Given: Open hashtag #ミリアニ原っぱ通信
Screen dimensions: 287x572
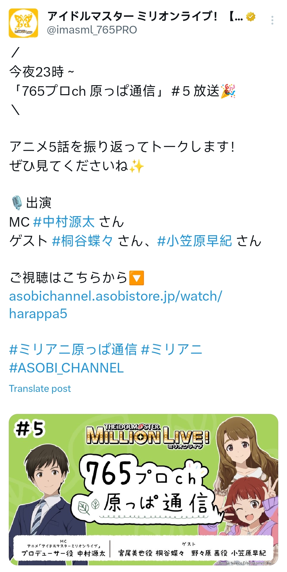Looking at the screenshot, I should pyautogui.click(x=73, y=349).
